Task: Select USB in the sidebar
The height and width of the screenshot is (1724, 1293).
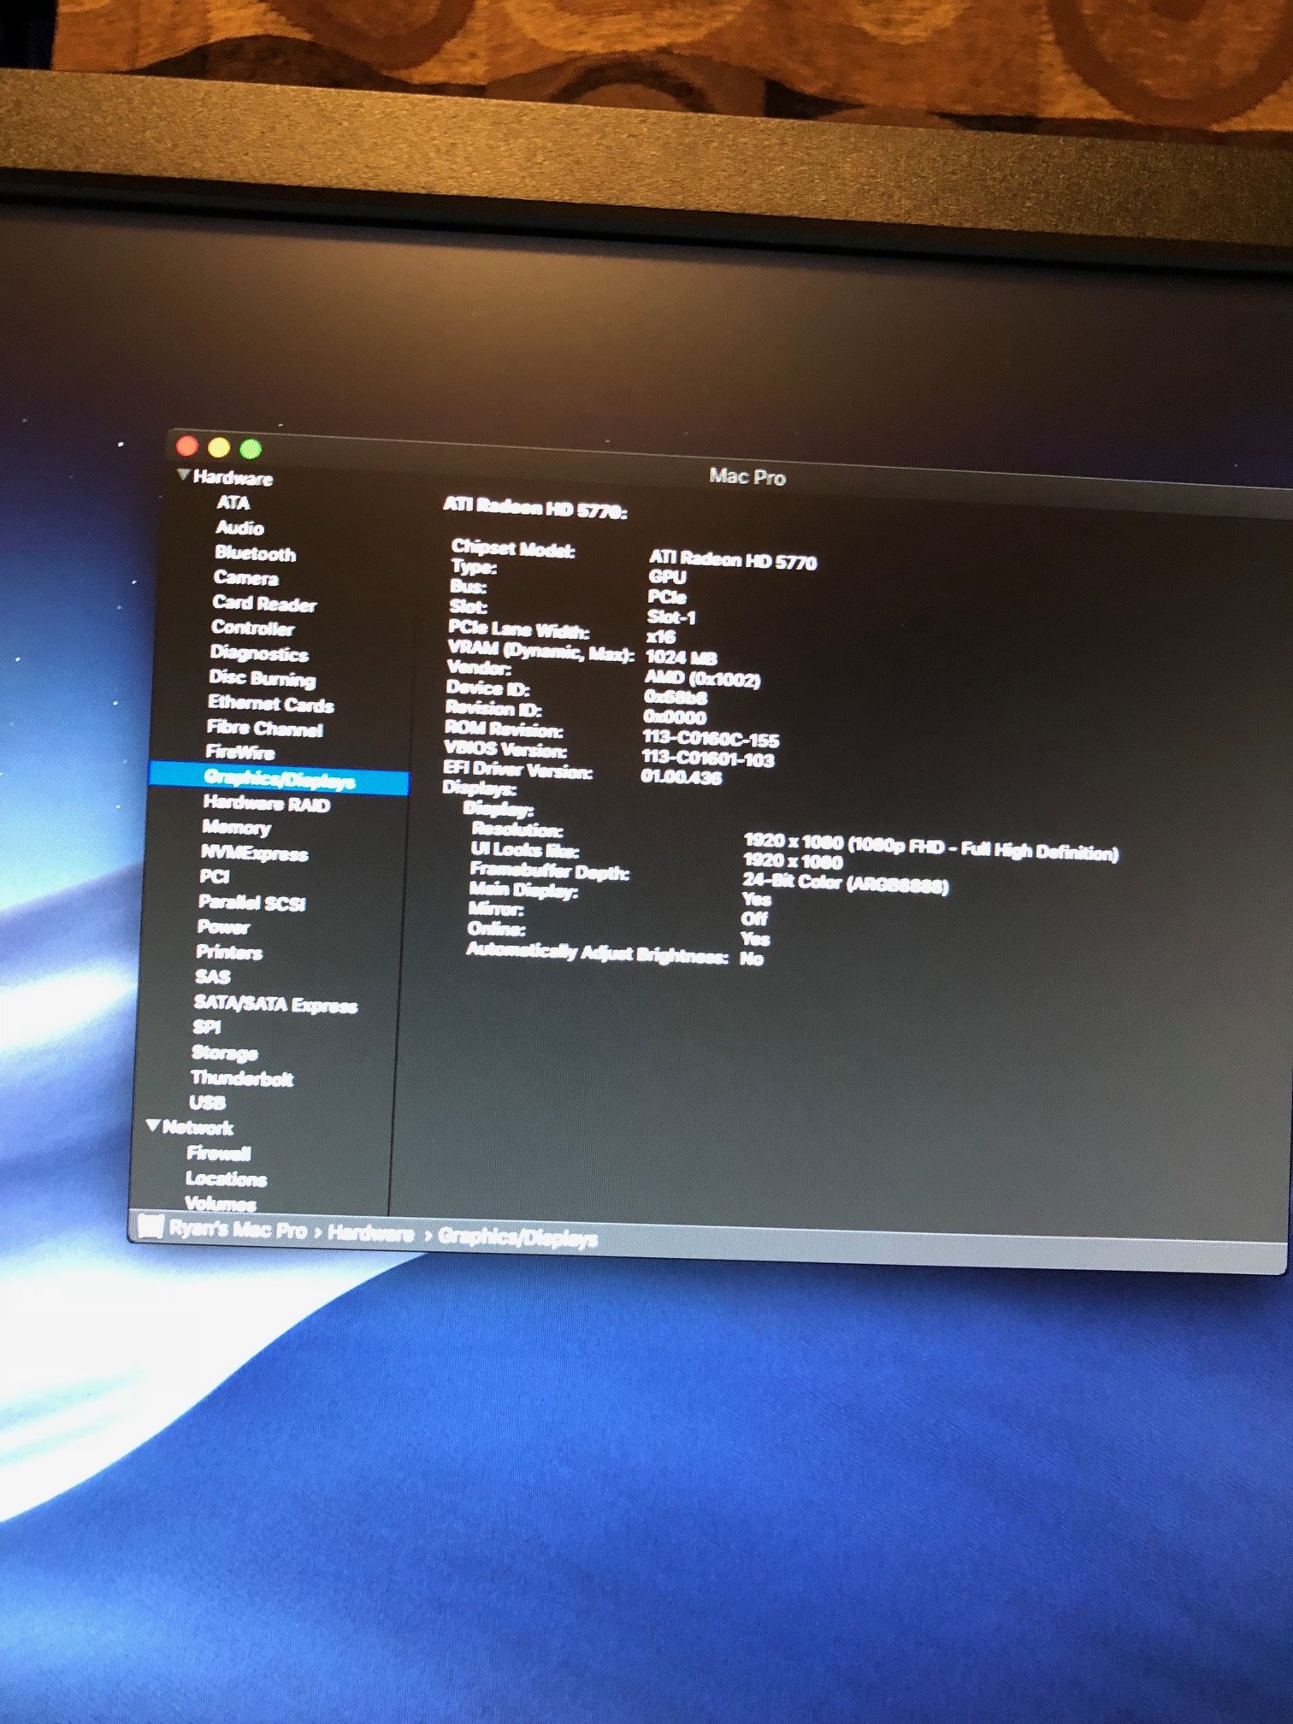Action: click(x=208, y=1103)
